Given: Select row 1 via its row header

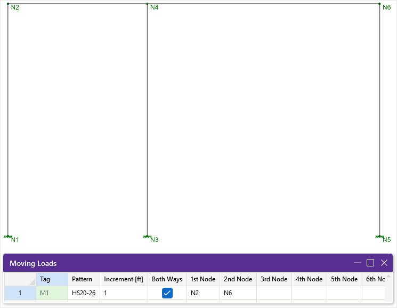Looking at the screenshot, I should pyautogui.click(x=20, y=293).
